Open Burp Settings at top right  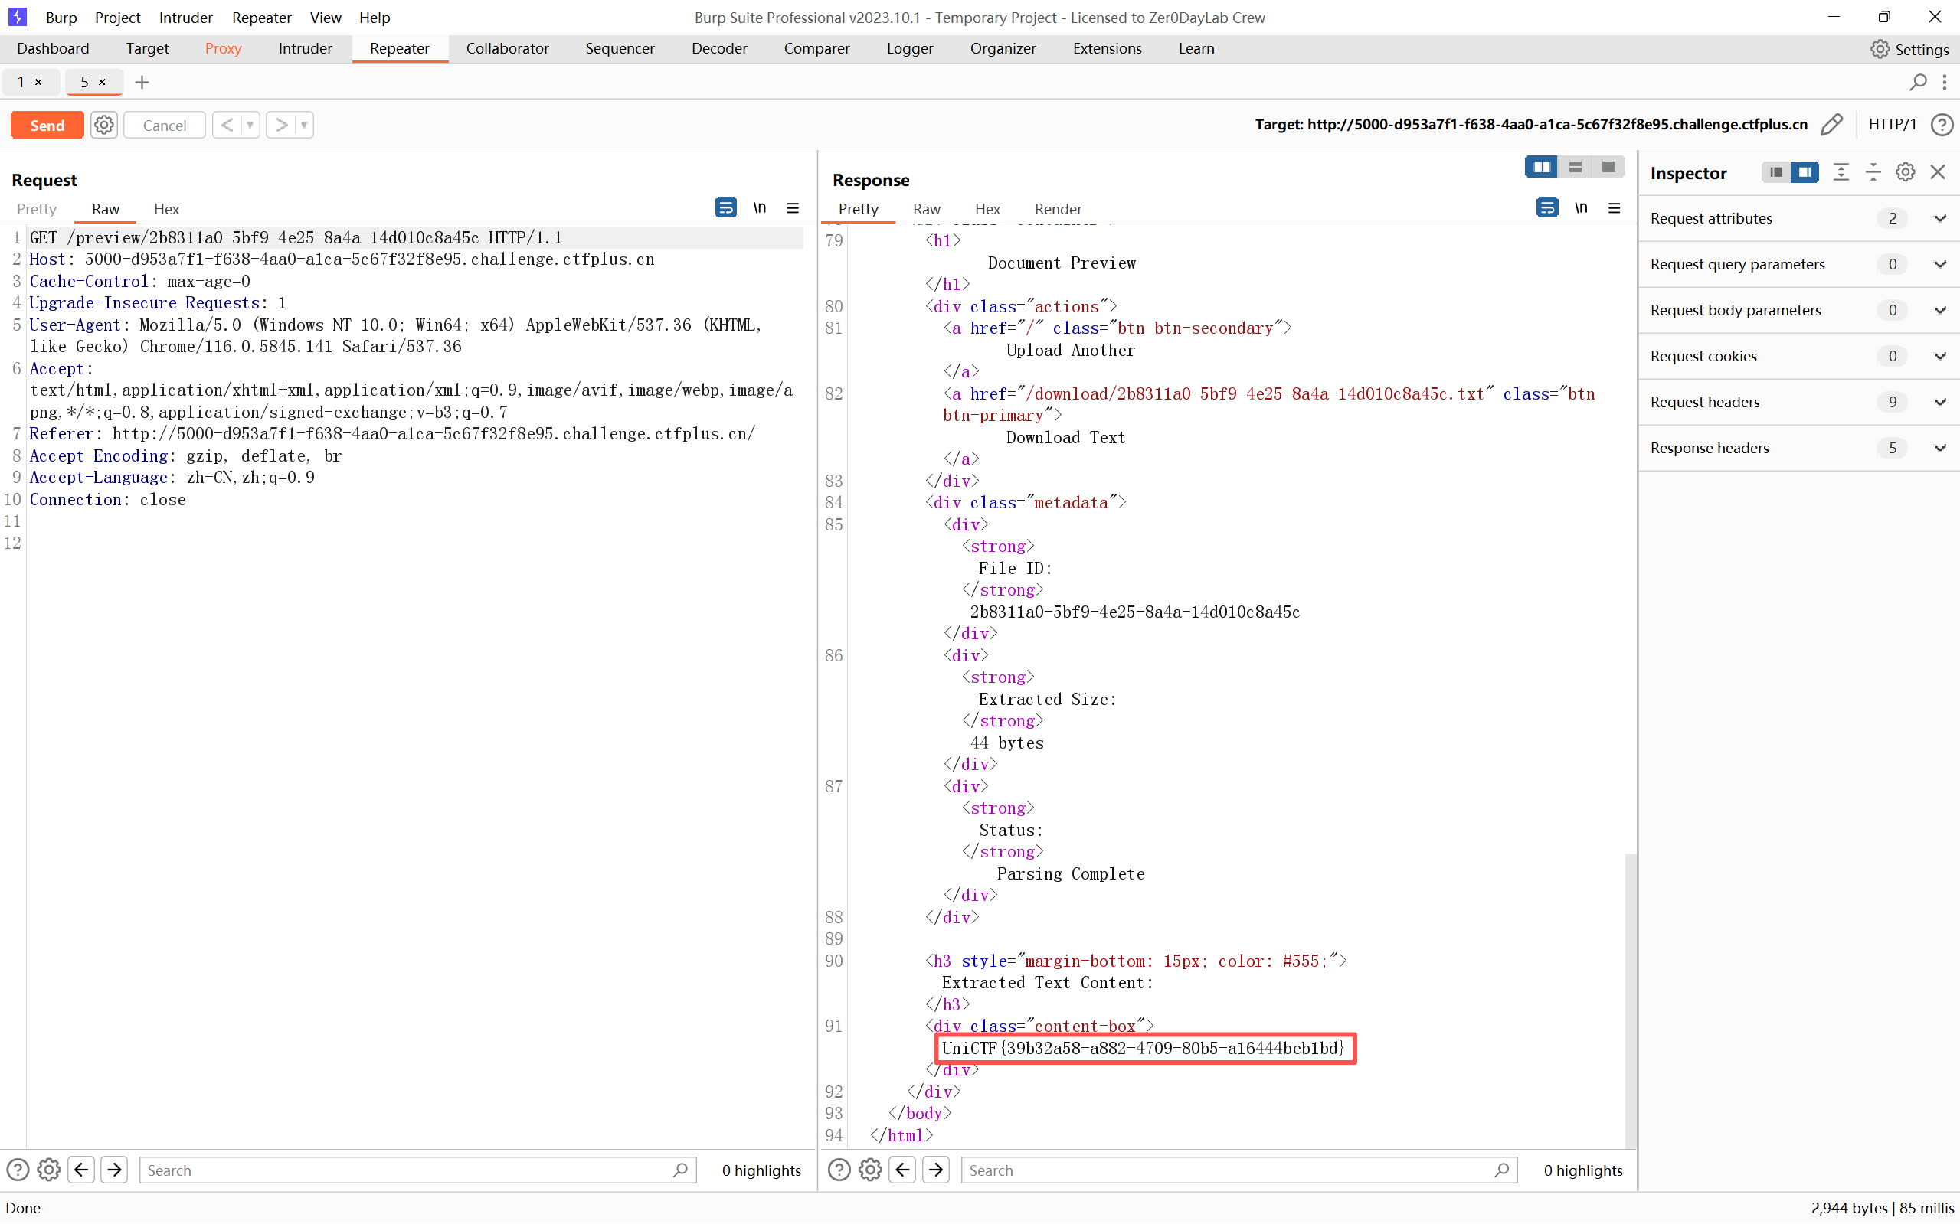1909,48
